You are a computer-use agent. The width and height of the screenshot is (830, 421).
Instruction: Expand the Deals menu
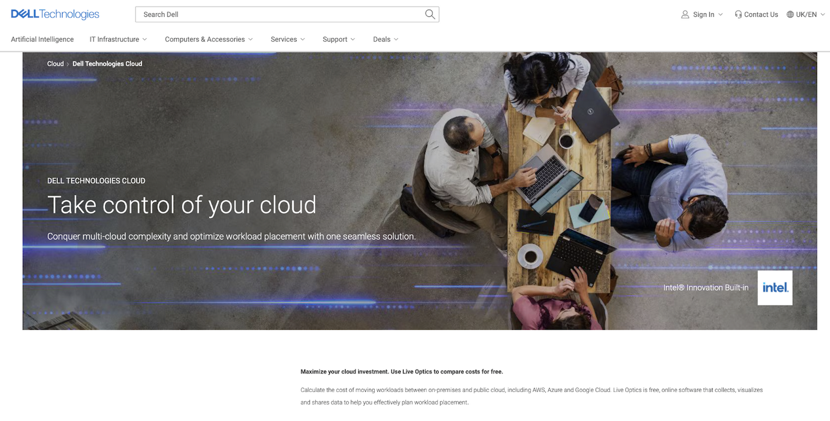click(386, 39)
